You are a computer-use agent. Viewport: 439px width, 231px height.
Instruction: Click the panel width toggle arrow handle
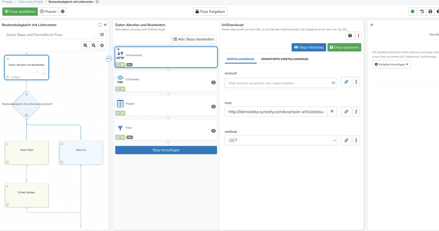coord(109,59)
